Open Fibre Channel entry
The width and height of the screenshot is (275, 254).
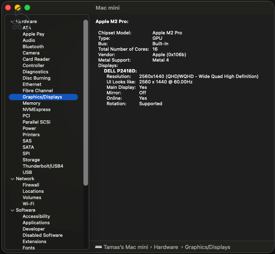tap(38, 91)
